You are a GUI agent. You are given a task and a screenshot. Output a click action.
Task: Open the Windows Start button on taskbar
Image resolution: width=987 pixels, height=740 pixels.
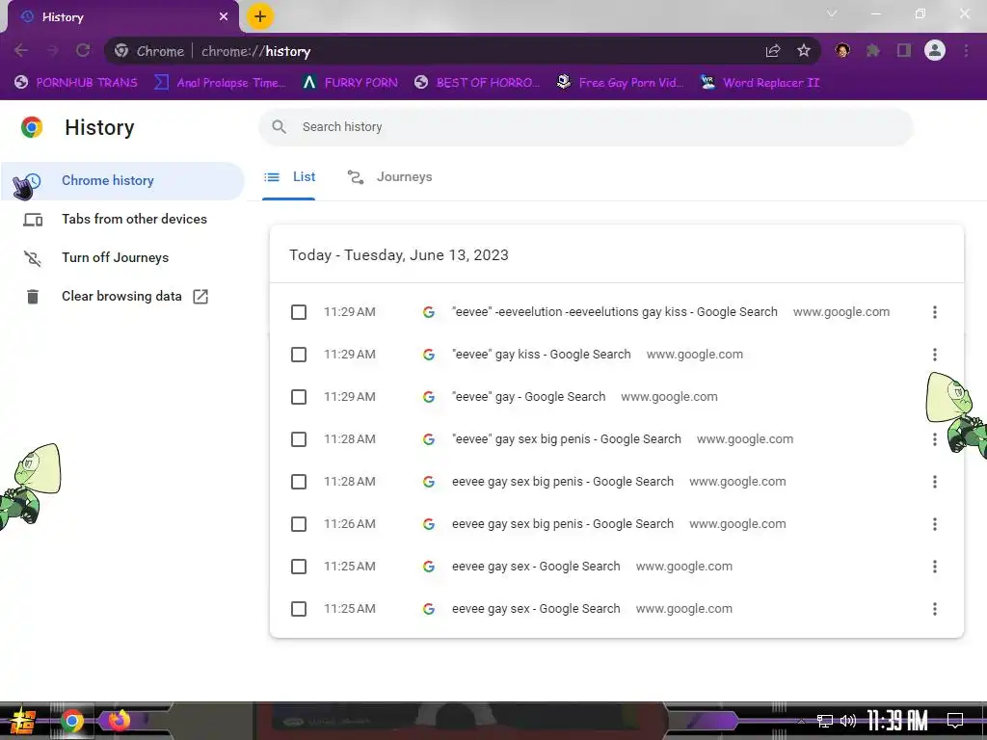[23, 721]
